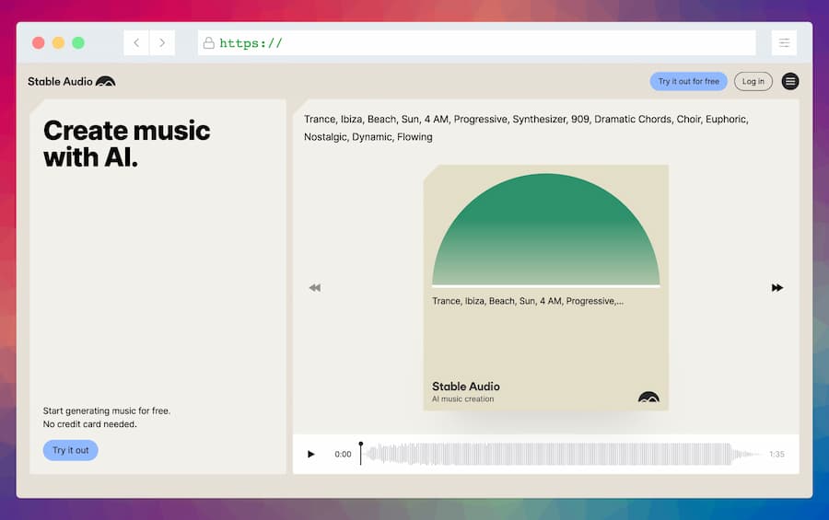Screen dimensions: 829x520
Task: Seek within the audio waveform
Action: click(562, 454)
